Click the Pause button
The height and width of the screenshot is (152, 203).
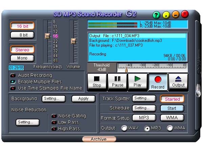point(117,82)
